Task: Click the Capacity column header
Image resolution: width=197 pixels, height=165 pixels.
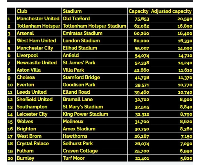Action: point(139,11)
